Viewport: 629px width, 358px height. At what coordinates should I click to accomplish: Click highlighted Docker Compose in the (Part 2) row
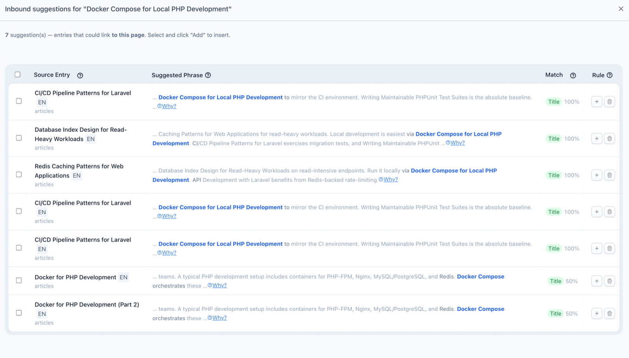coord(480,309)
